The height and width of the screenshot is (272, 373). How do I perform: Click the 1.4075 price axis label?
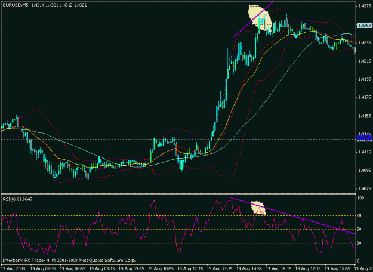(365, 188)
